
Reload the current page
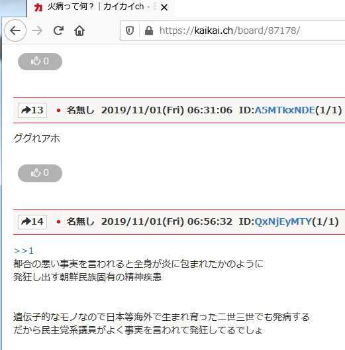point(58,30)
